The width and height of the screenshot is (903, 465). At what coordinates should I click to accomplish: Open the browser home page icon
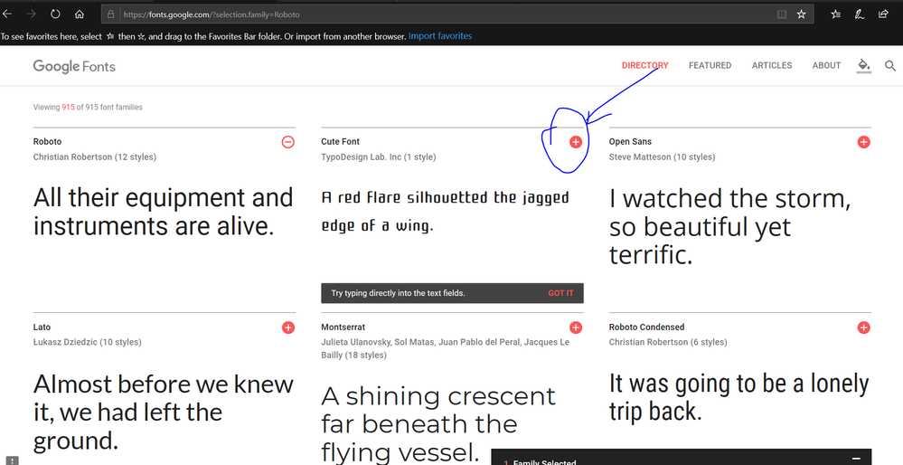[x=80, y=14]
